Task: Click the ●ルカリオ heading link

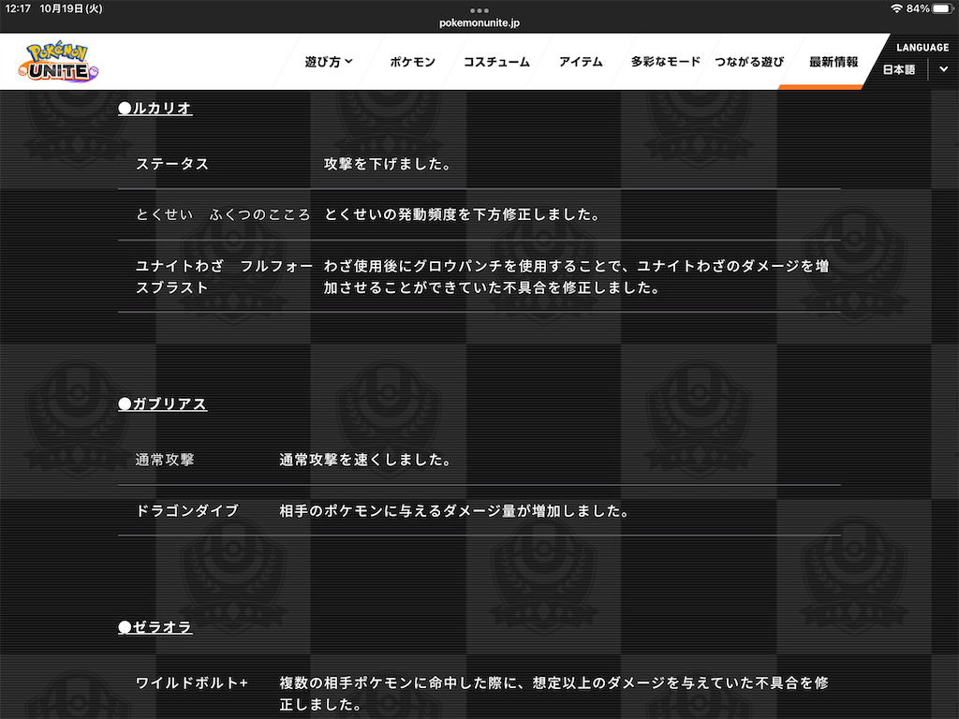Action: coord(155,109)
